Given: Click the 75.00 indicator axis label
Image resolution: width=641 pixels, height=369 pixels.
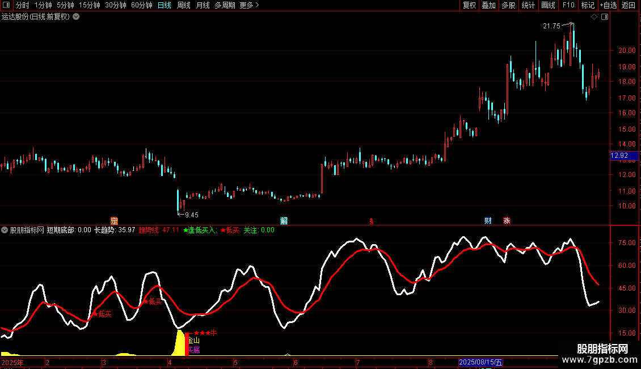Looking at the screenshot, I should pyautogui.click(x=627, y=242).
